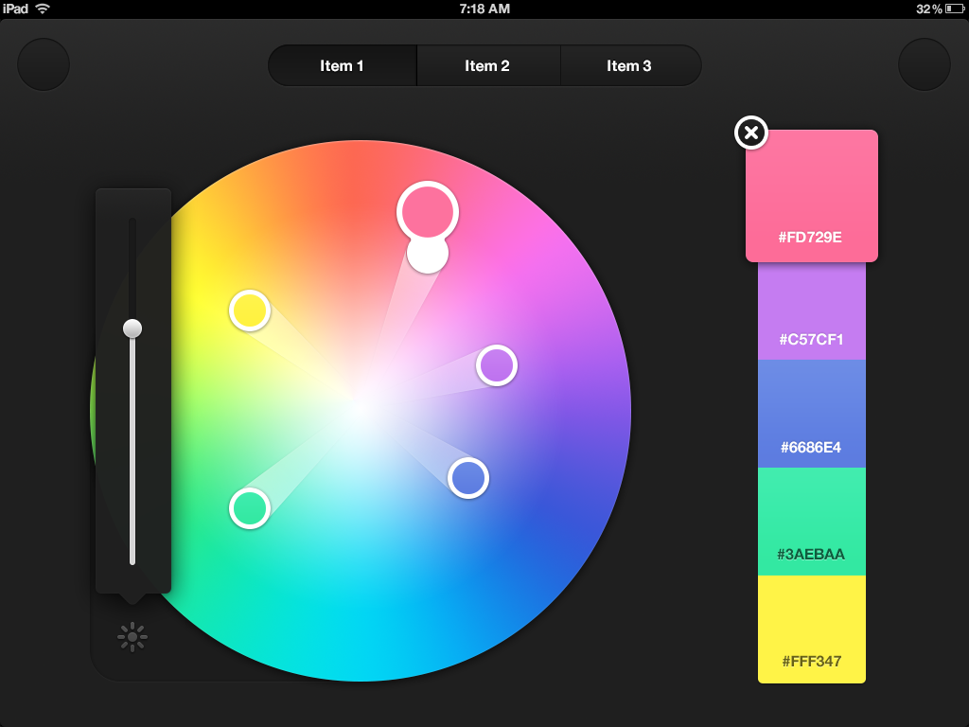Select the green color handle on wheel
969x727 pixels.
250,508
